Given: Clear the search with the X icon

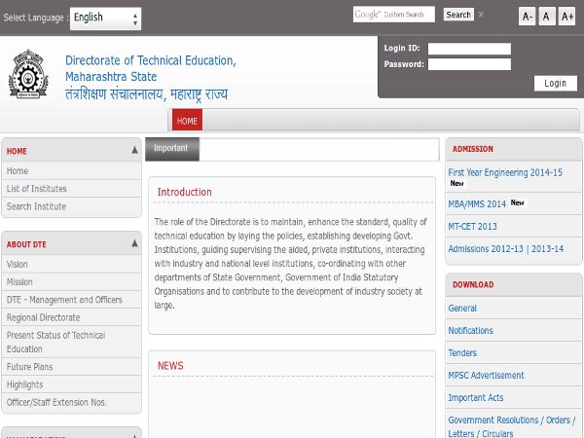Looking at the screenshot, I should pyautogui.click(x=481, y=15).
